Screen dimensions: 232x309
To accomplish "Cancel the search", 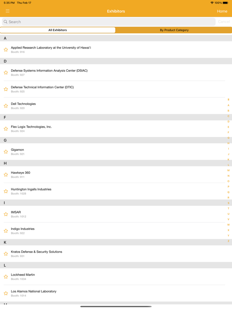I will click(x=224, y=22).
